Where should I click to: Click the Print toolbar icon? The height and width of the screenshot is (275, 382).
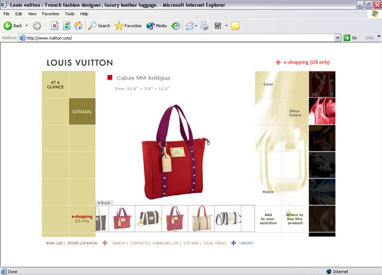[x=204, y=26]
